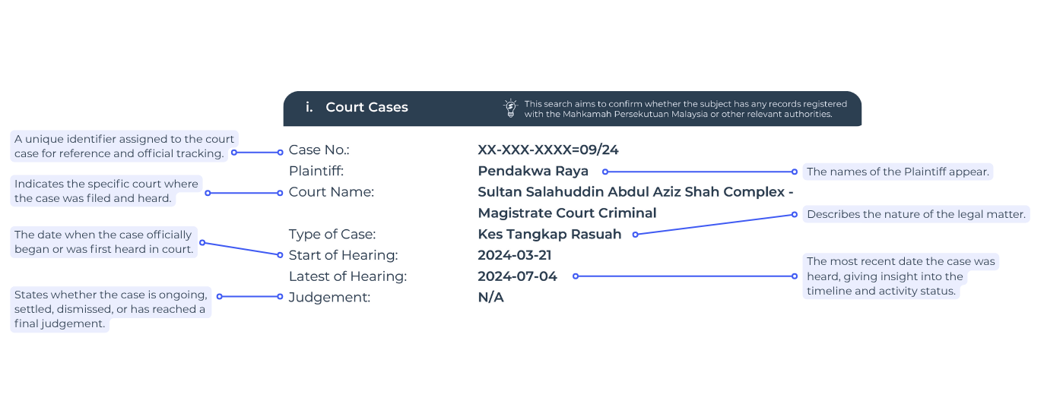Open the 'nature of the legal matter' note

pos(916,214)
